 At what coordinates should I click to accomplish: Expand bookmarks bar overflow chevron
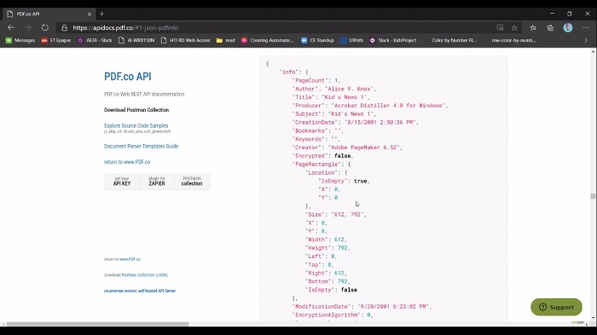coord(586,40)
